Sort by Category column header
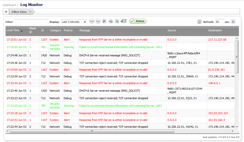This screenshot has width=244, height=142. [x=56, y=30]
